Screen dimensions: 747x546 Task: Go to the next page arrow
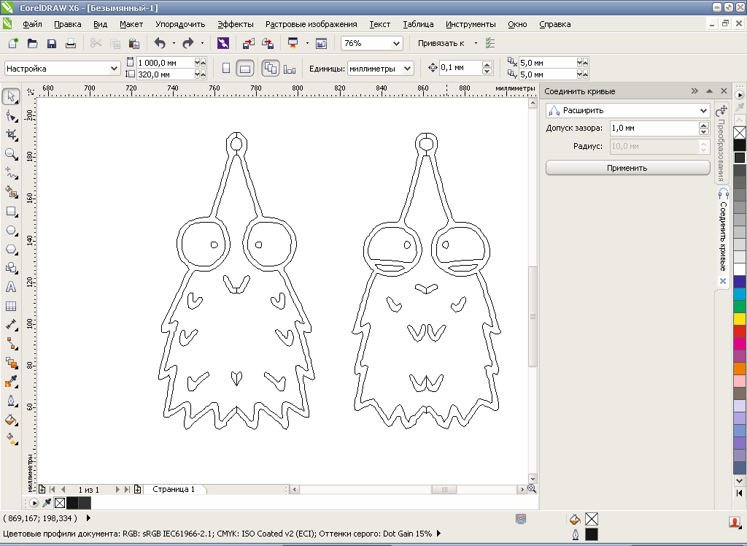coord(117,489)
